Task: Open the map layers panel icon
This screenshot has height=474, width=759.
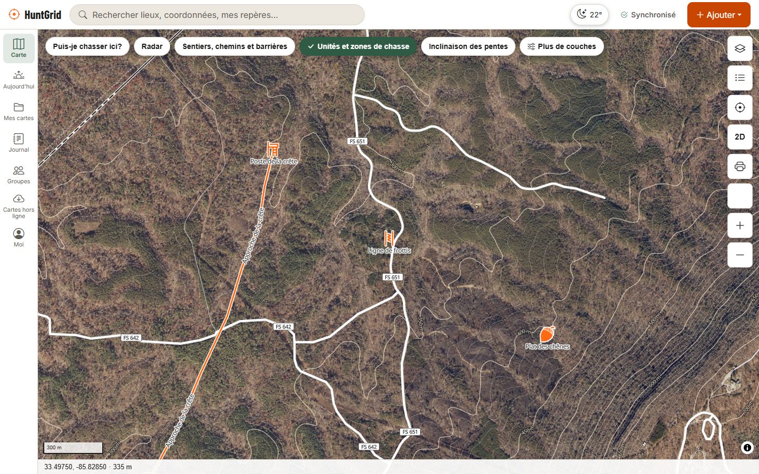Action: coord(740,48)
